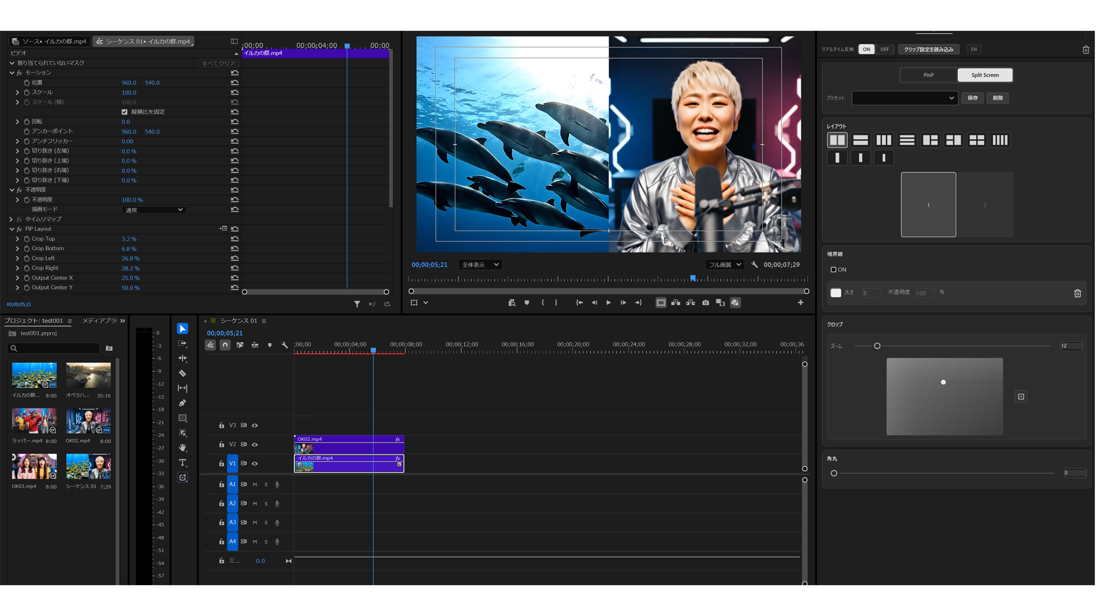
Task: Click the Export Frame camera icon
Action: point(706,303)
